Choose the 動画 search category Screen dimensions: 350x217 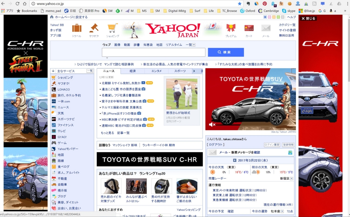click(x=127, y=45)
